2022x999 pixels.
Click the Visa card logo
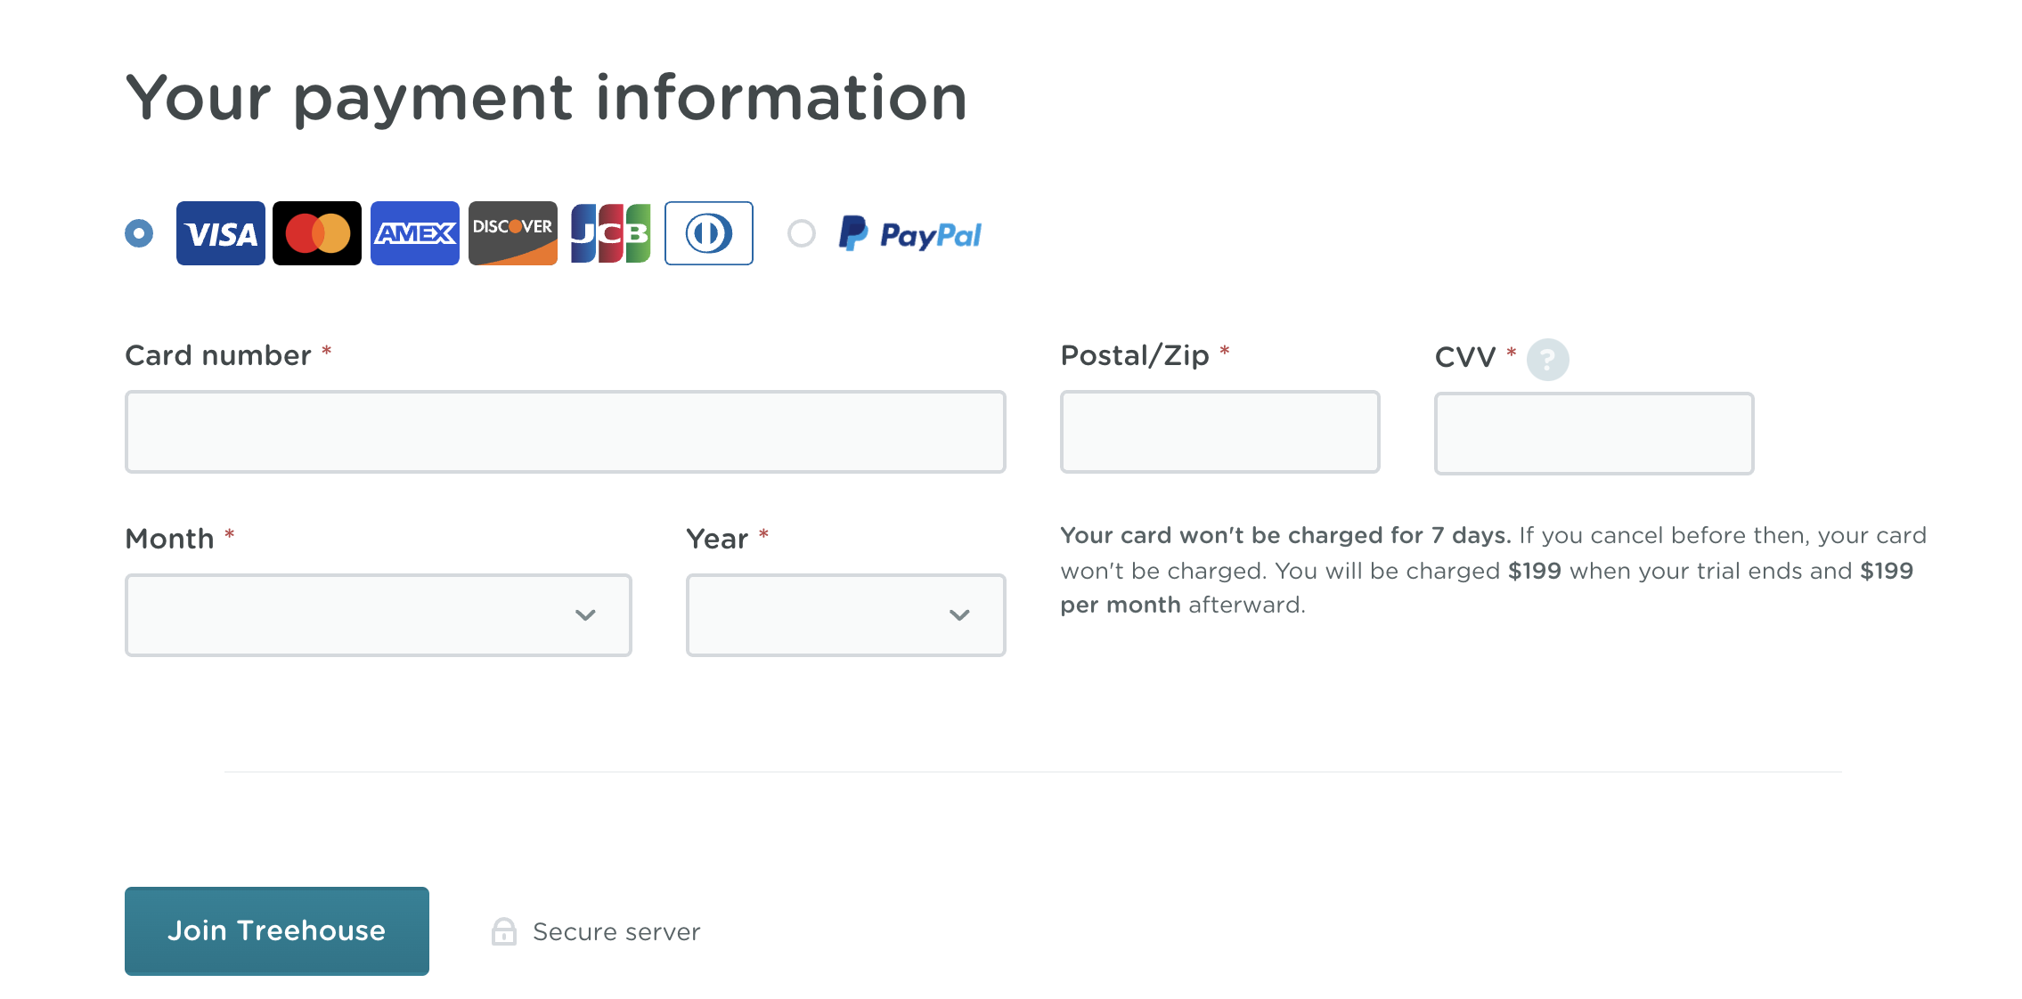point(220,233)
